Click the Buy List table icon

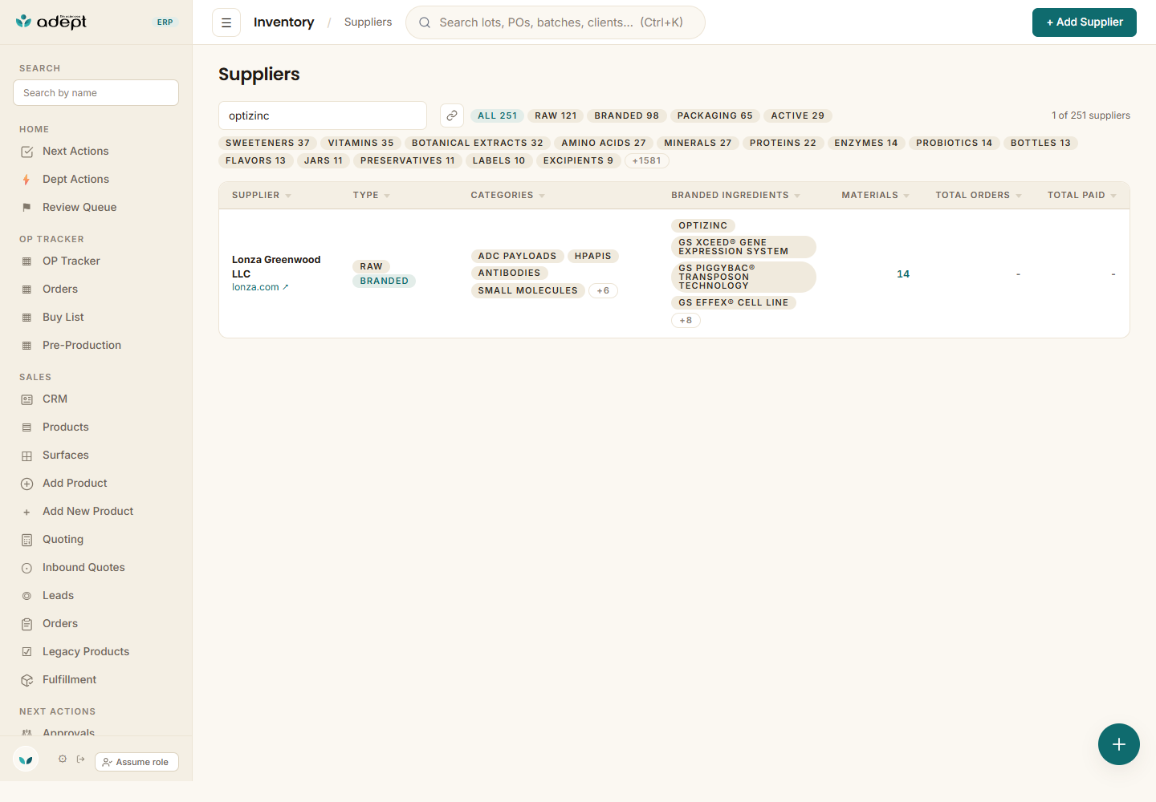(x=26, y=318)
